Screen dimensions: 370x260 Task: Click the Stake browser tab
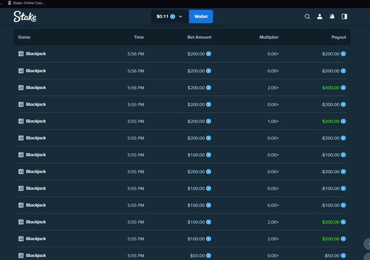pyautogui.click(x=26, y=3)
